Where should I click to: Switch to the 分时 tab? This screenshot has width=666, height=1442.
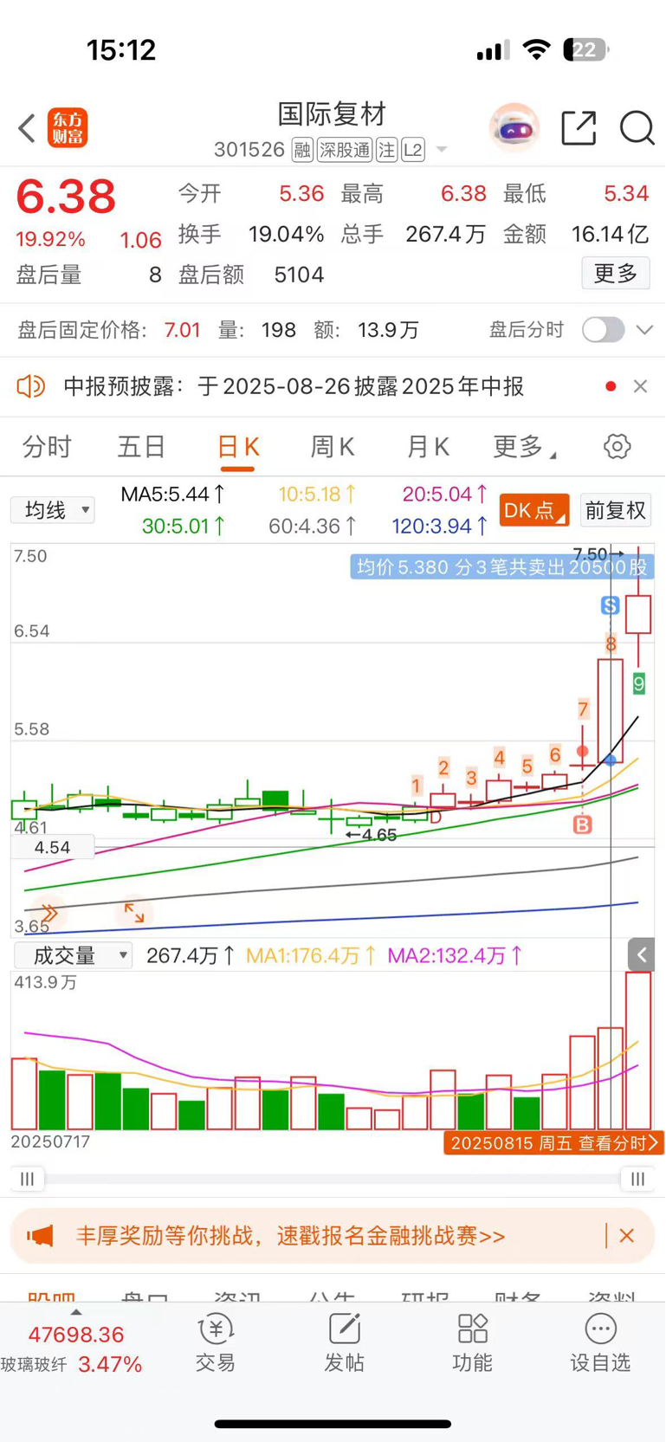(x=46, y=447)
